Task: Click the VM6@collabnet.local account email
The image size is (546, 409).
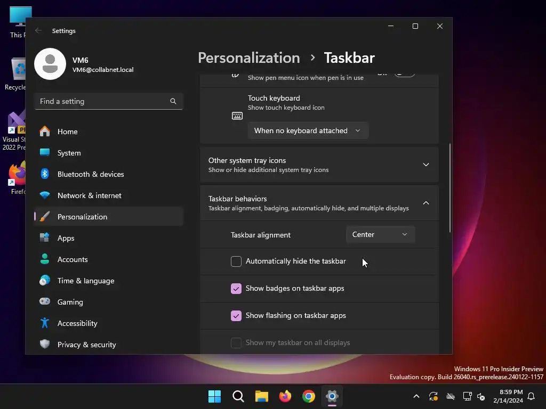Action: point(103,70)
